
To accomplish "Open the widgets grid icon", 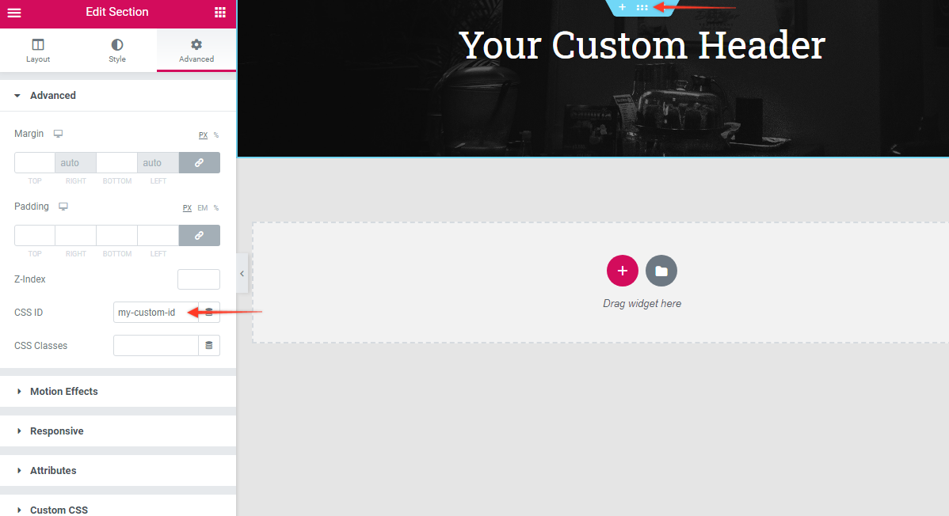I will (220, 12).
